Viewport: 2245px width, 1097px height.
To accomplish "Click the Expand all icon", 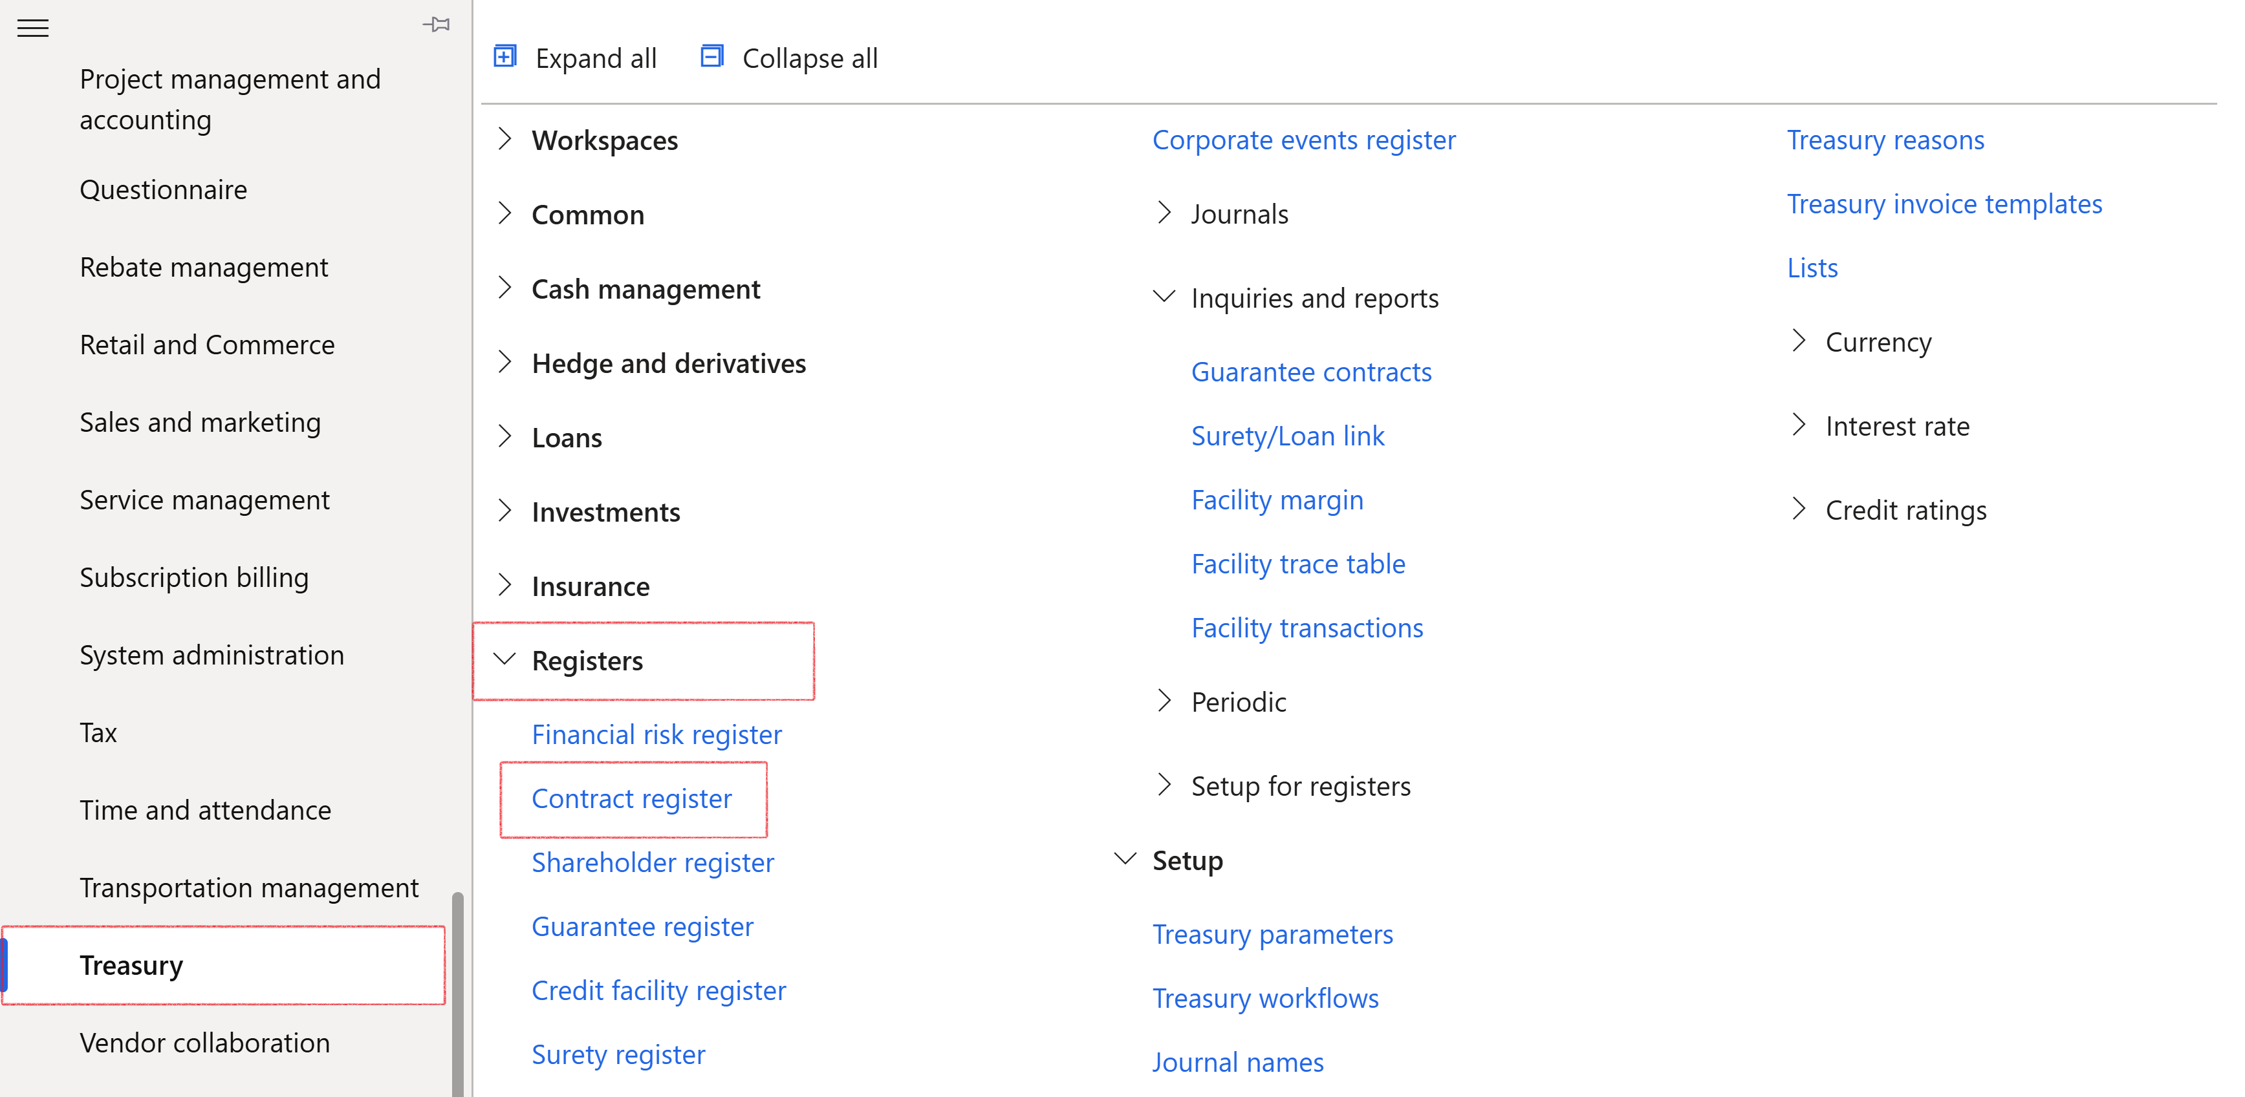I will tap(506, 56).
